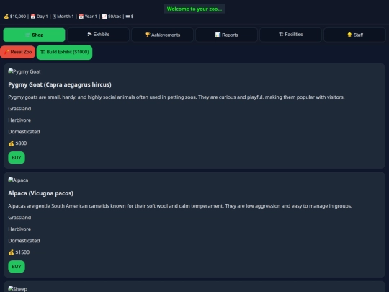Open the Staff tab
Screen dimensions: 389x292
[354, 35]
